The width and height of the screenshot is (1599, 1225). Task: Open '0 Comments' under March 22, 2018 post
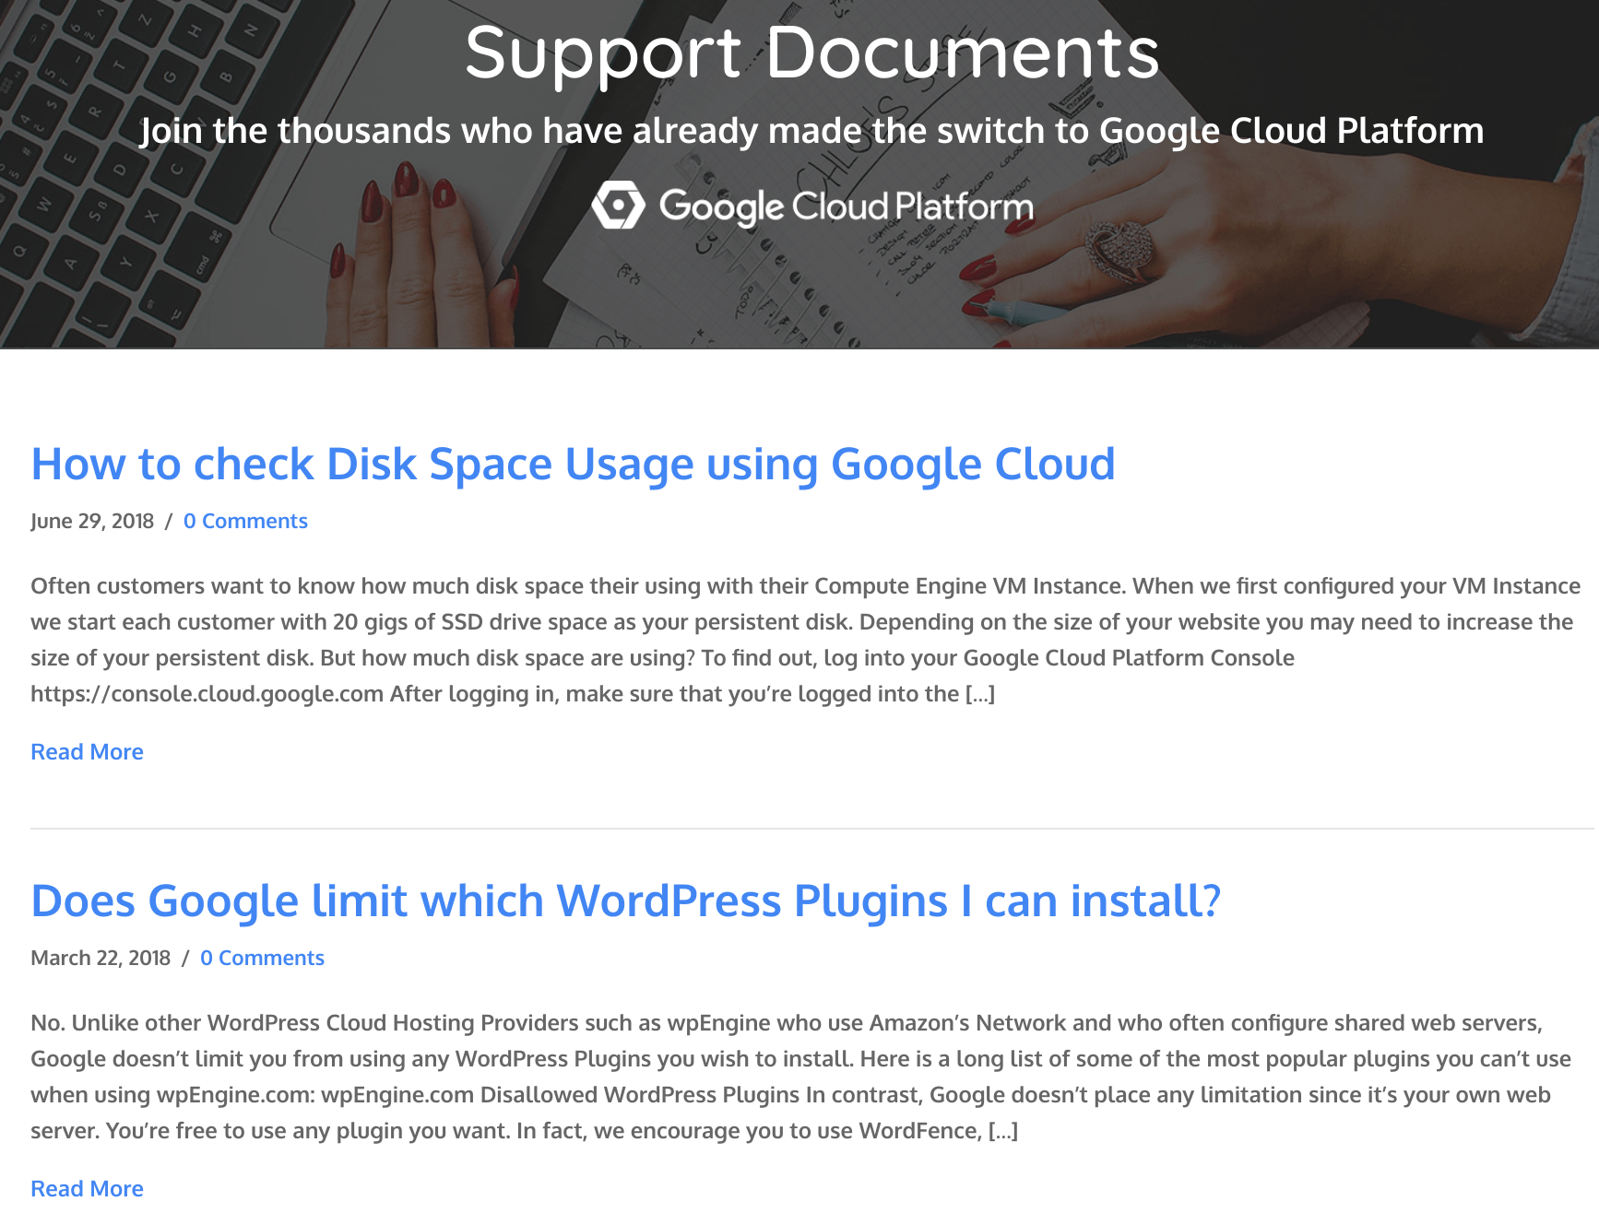click(262, 958)
